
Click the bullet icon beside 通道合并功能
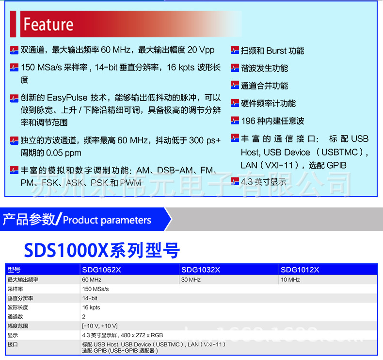235,85
